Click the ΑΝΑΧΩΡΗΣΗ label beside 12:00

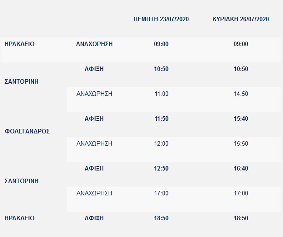[x=94, y=144]
